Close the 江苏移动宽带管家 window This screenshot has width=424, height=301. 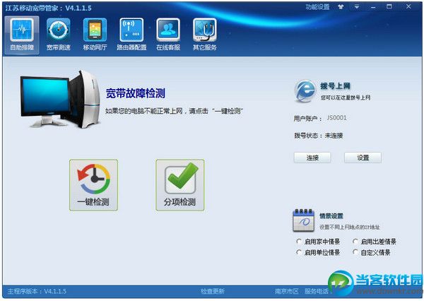408,6
